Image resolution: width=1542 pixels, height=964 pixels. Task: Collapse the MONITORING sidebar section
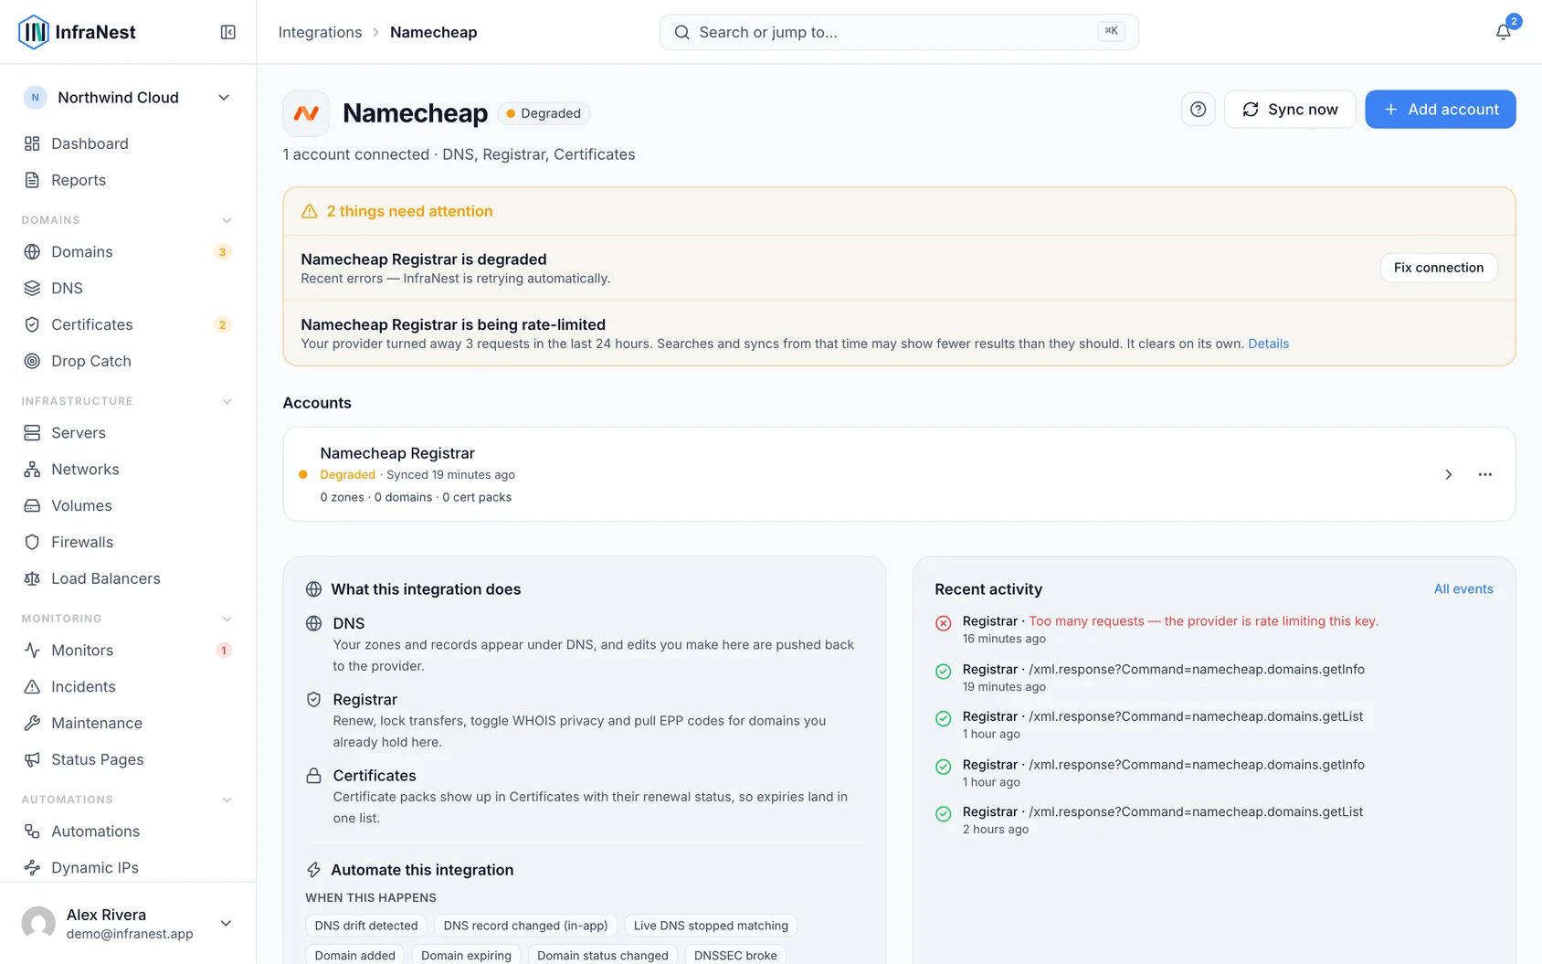pyautogui.click(x=227, y=619)
